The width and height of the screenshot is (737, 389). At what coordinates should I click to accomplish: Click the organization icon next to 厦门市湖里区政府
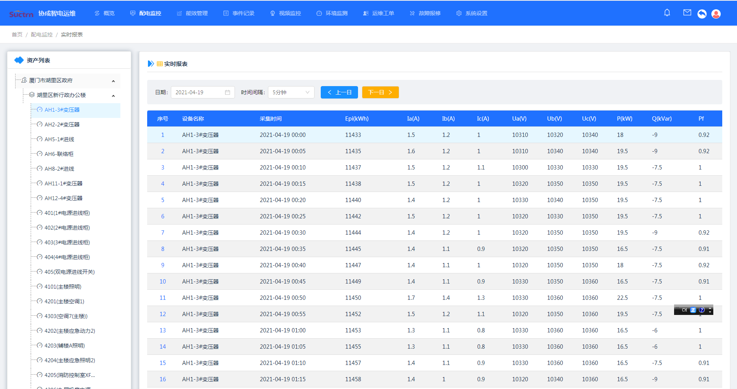point(24,80)
